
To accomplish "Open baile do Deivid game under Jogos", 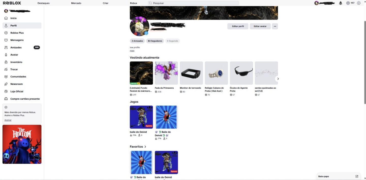I will [x=141, y=117].
